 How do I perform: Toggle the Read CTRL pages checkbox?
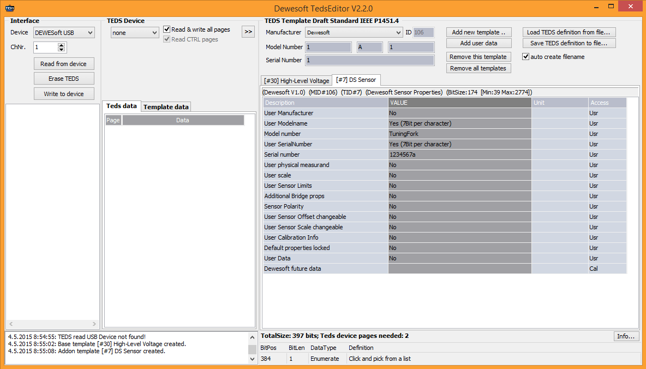[x=167, y=39]
